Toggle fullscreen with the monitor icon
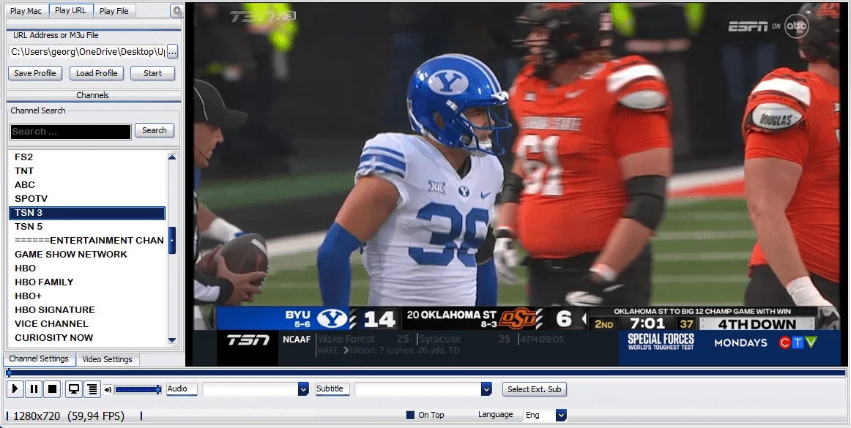This screenshot has width=851, height=428. pos(74,388)
